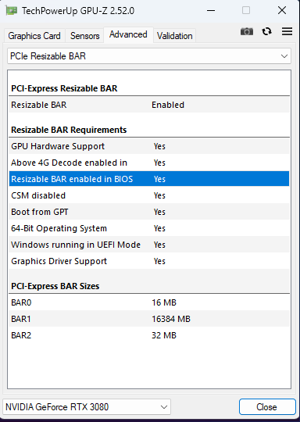Switch to the Sensors tab
The height and width of the screenshot is (422, 300).
(x=84, y=36)
